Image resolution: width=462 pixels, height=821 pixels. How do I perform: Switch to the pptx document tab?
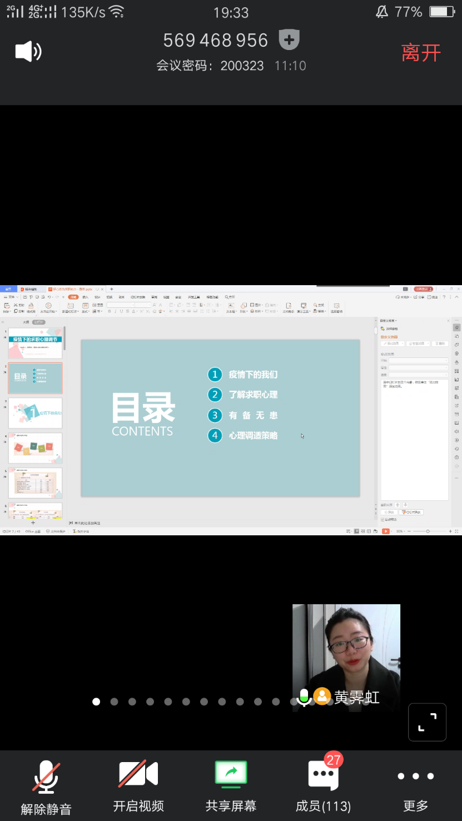76,289
